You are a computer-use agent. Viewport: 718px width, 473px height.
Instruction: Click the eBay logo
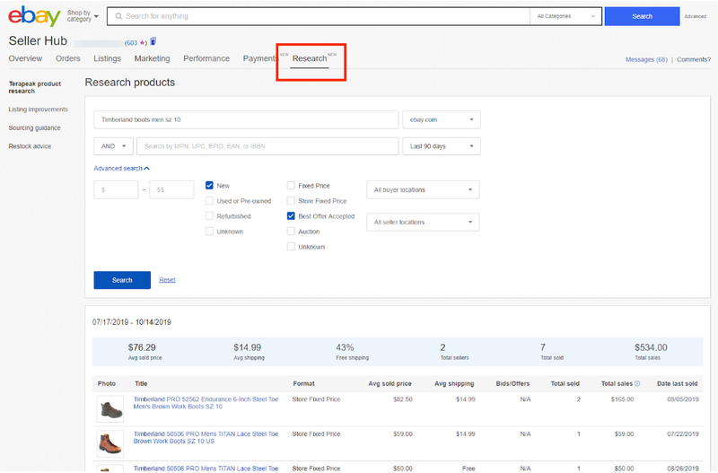click(34, 16)
